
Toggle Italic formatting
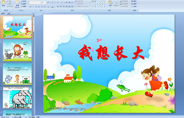(33, 7)
